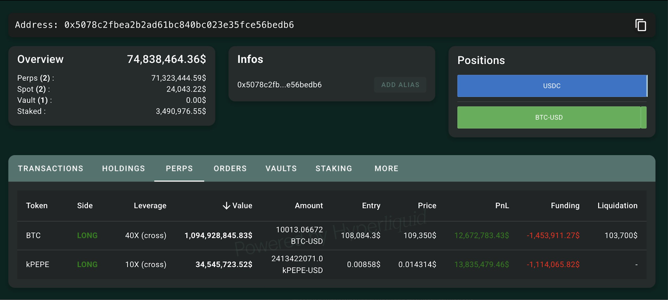Click the Funding column header

pyautogui.click(x=565, y=205)
